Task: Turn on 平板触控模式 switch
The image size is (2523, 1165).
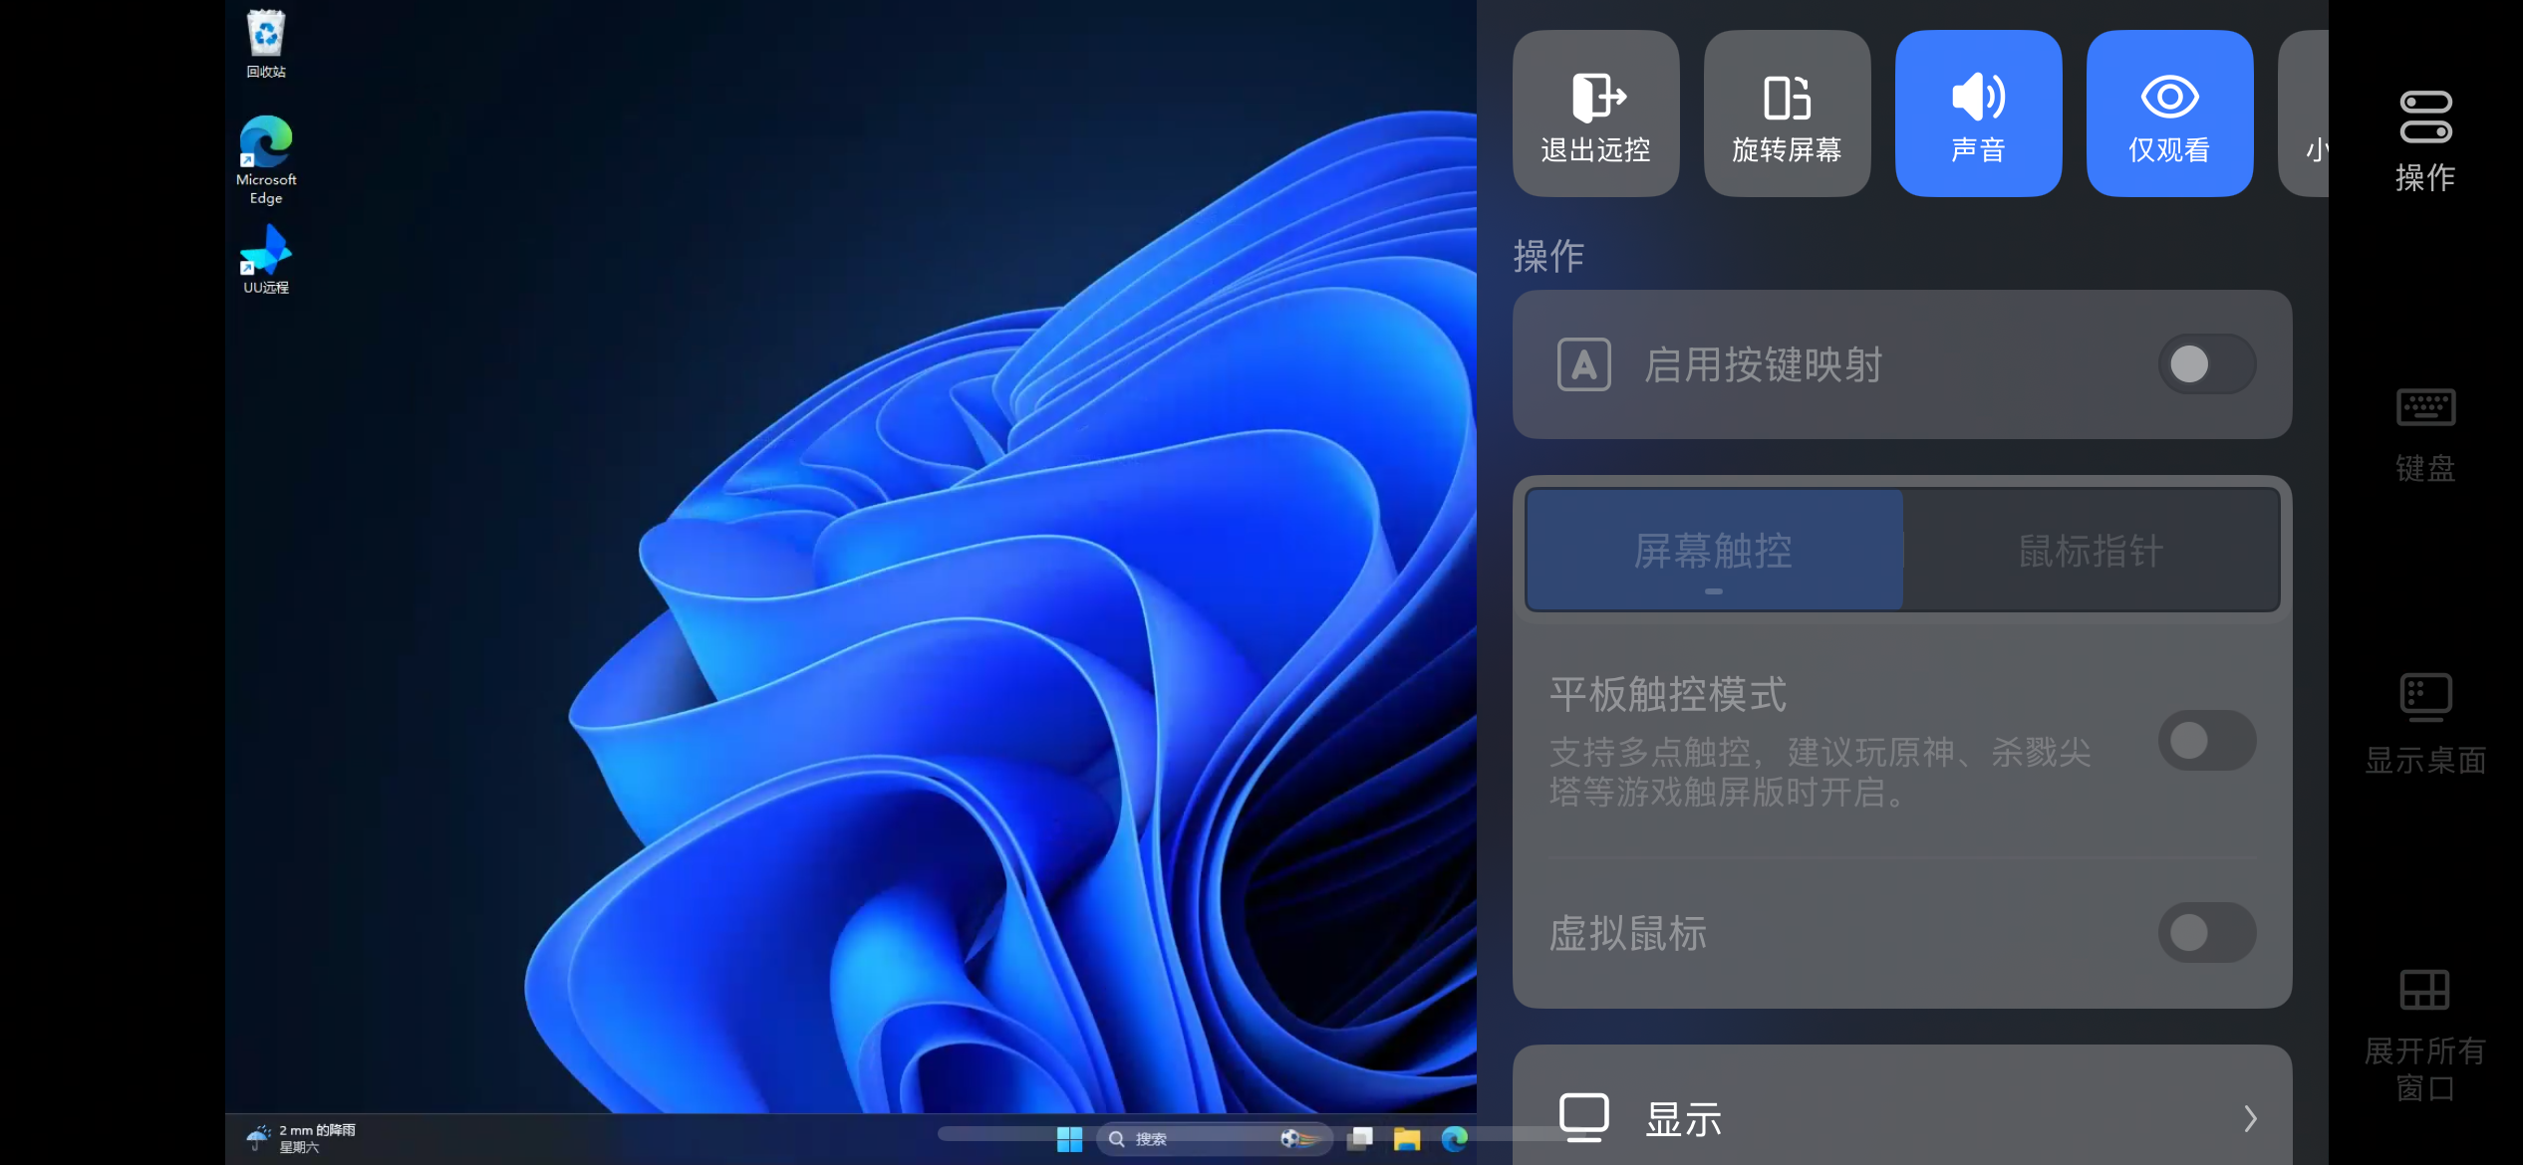Action: [x=2206, y=740]
